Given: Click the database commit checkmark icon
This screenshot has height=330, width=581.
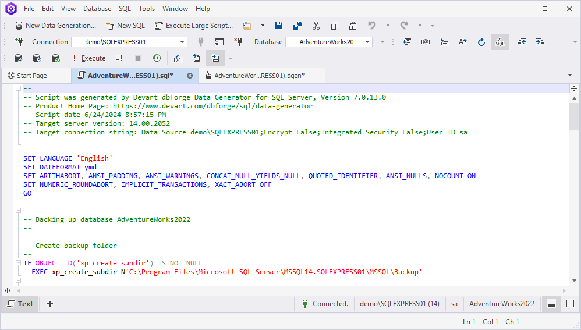Looking at the screenshot, I should click(x=55, y=58).
